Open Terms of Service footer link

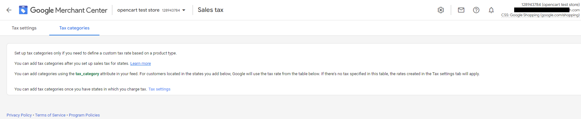click(x=50, y=115)
